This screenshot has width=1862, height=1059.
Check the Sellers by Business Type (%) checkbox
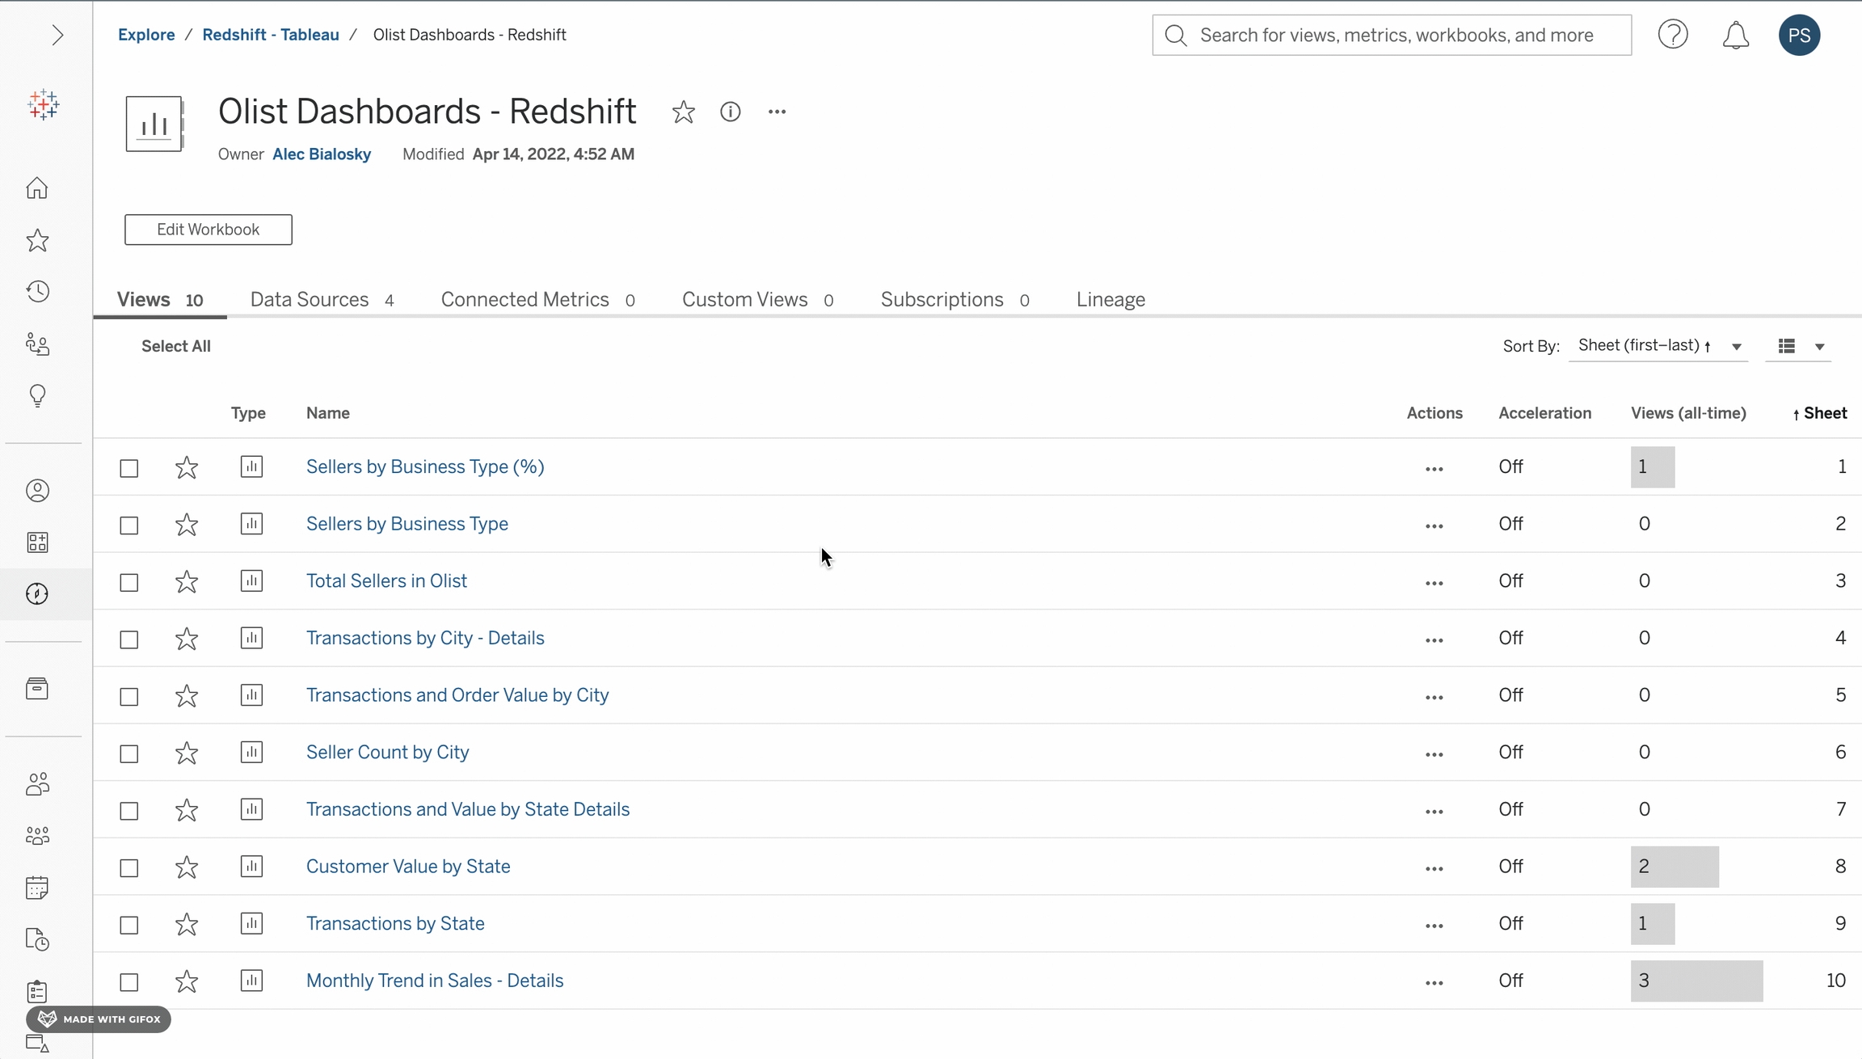(x=129, y=468)
